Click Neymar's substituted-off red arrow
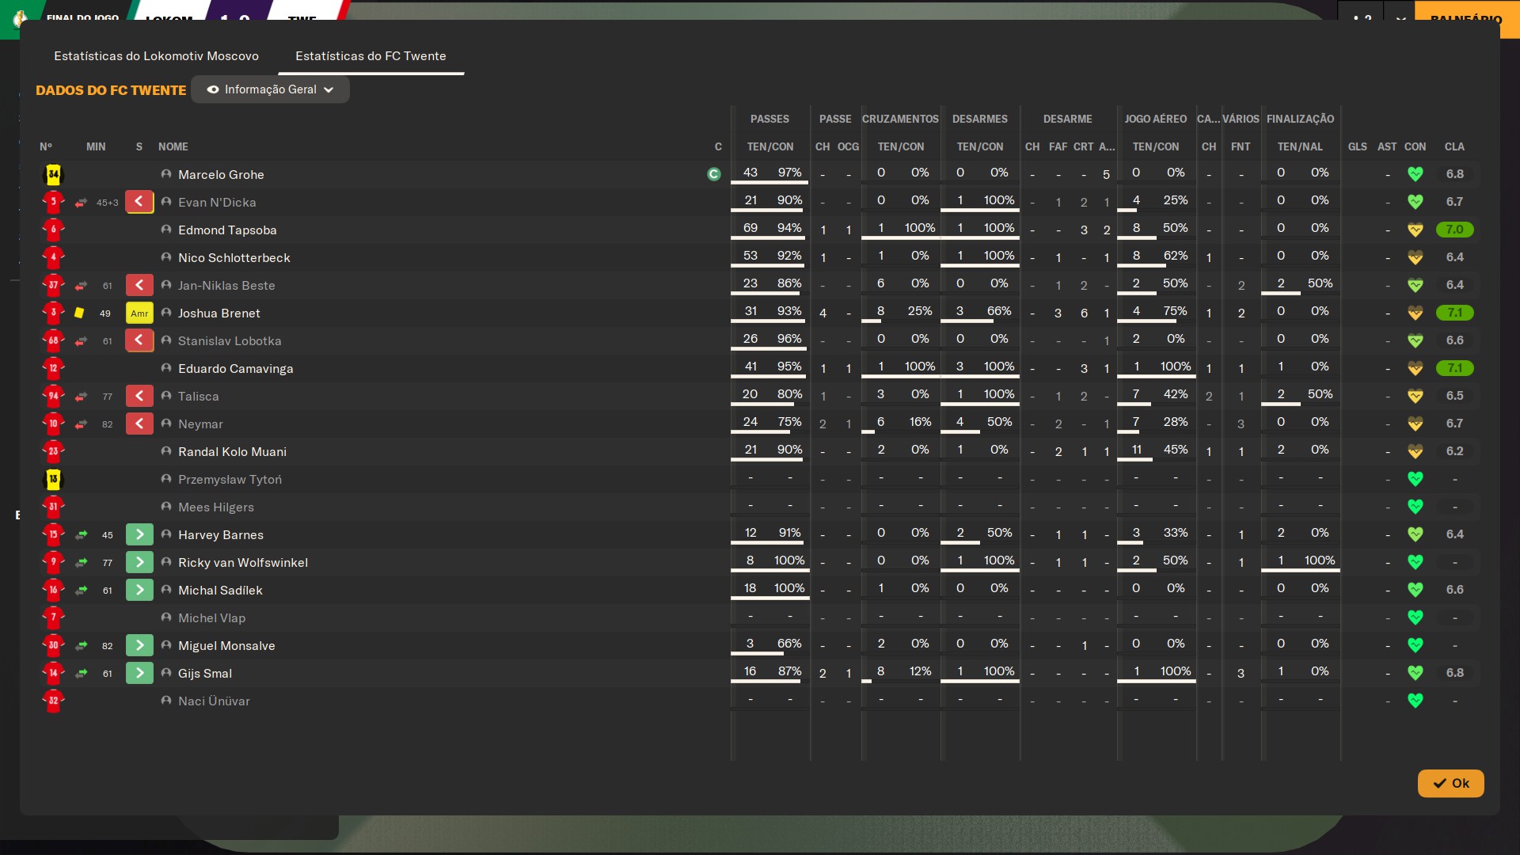The width and height of the screenshot is (1520, 855). (x=139, y=424)
